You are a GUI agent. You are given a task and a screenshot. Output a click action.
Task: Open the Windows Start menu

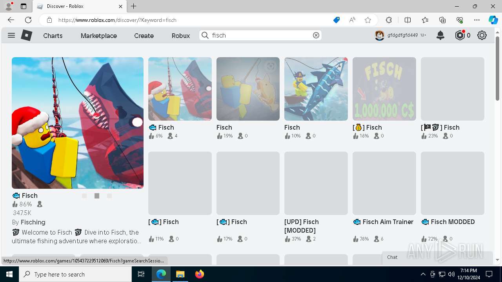[9, 274]
